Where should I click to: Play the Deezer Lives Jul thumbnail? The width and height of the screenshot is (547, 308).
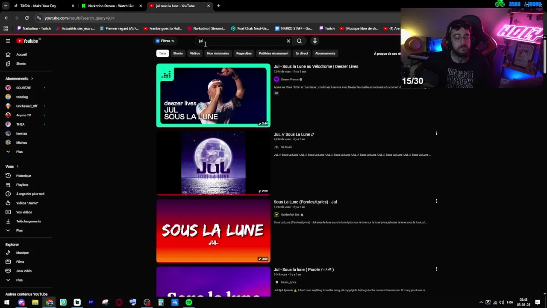pos(213,95)
